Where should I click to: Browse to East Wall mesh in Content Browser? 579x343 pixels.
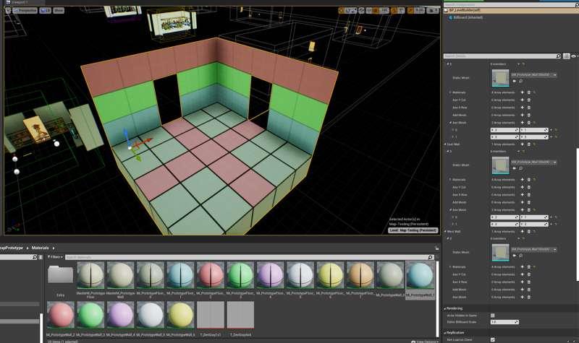[521, 168]
